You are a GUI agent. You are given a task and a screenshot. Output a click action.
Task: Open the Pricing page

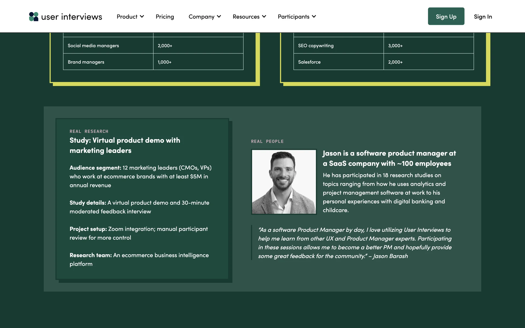[x=165, y=17]
